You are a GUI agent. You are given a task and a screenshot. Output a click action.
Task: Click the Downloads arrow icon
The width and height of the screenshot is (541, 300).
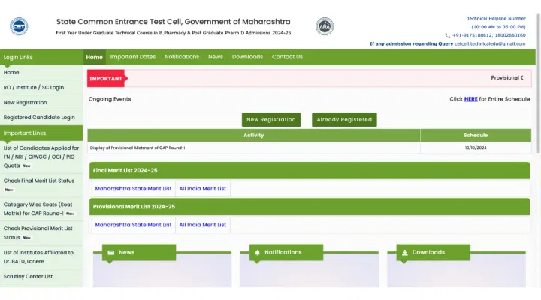405,253
